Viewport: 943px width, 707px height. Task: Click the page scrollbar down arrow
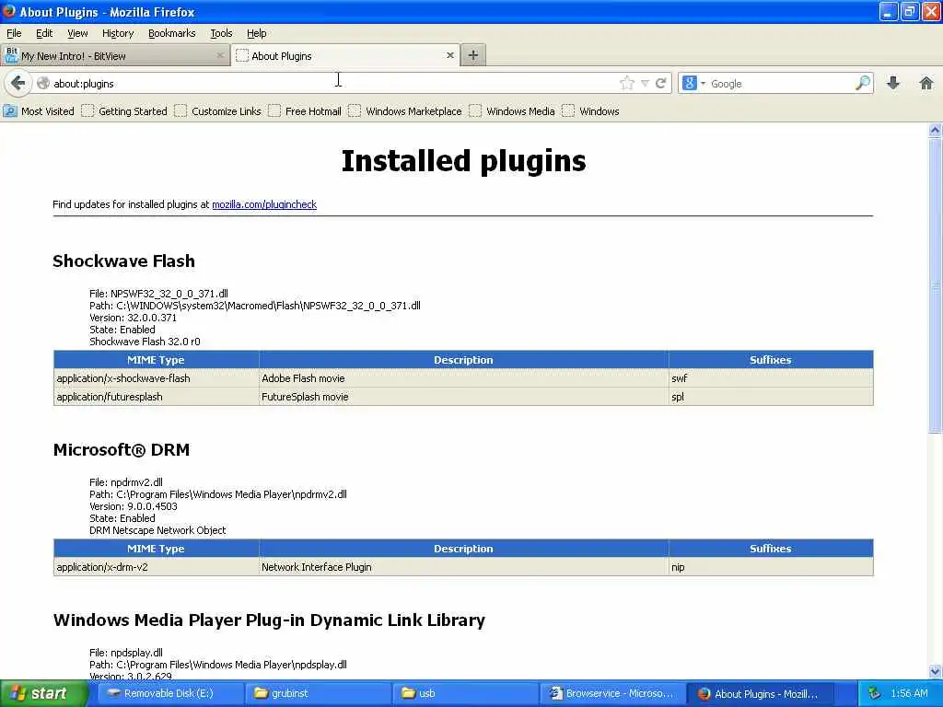[935, 671]
